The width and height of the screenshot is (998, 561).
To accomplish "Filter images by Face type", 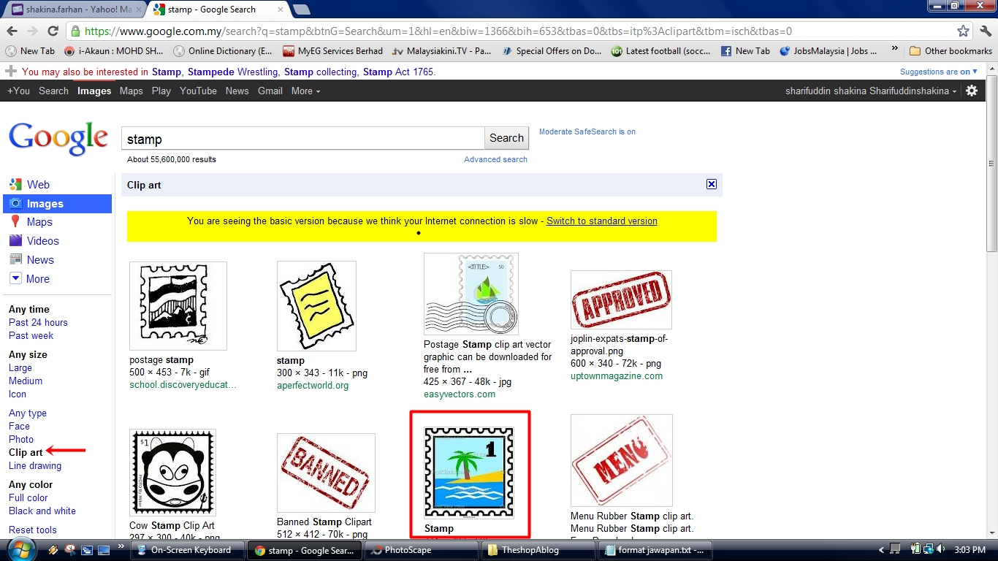I will tap(19, 426).
